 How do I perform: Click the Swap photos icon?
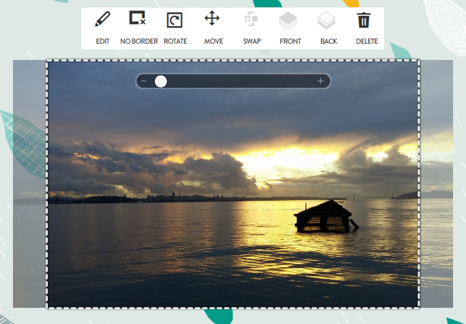[x=251, y=19]
